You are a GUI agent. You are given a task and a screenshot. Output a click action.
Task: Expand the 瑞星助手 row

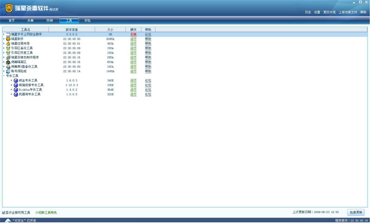coord(4,39)
